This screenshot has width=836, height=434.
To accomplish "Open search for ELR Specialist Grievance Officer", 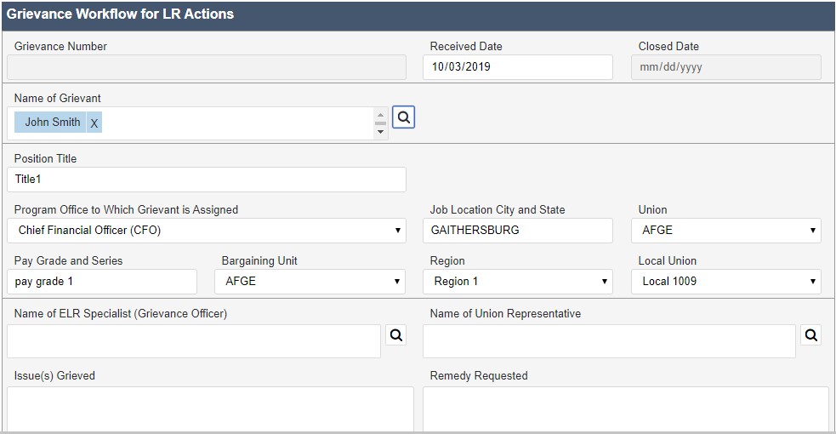I will coord(395,334).
